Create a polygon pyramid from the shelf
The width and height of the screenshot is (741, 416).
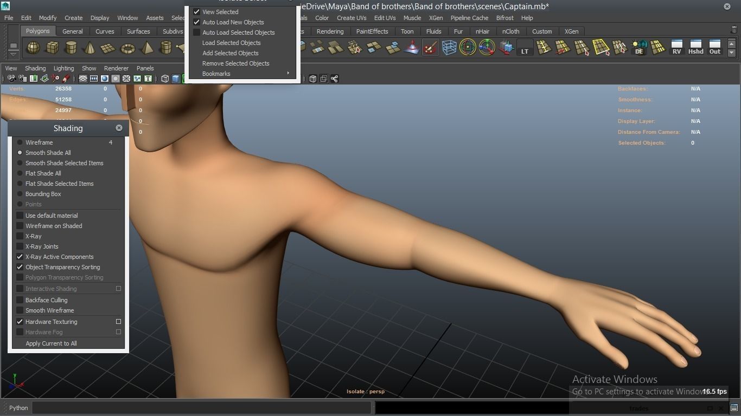146,48
